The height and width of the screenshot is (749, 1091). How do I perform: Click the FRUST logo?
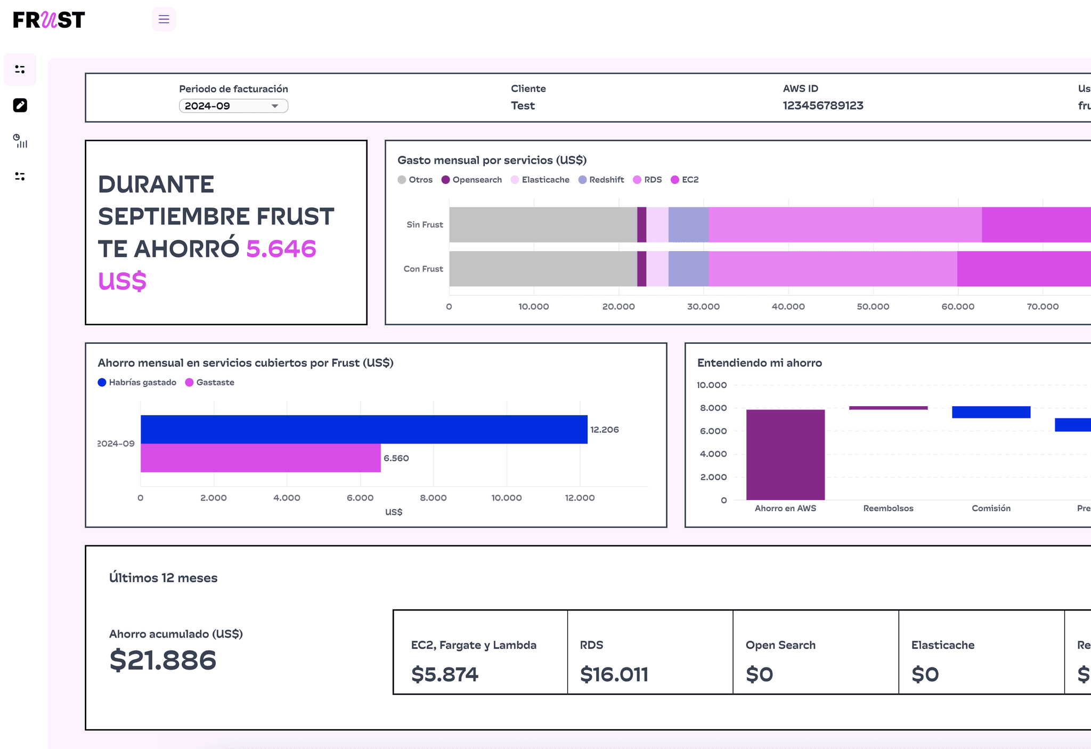click(49, 20)
